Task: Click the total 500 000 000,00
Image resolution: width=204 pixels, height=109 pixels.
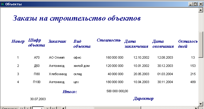Action: click(x=117, y=91)
